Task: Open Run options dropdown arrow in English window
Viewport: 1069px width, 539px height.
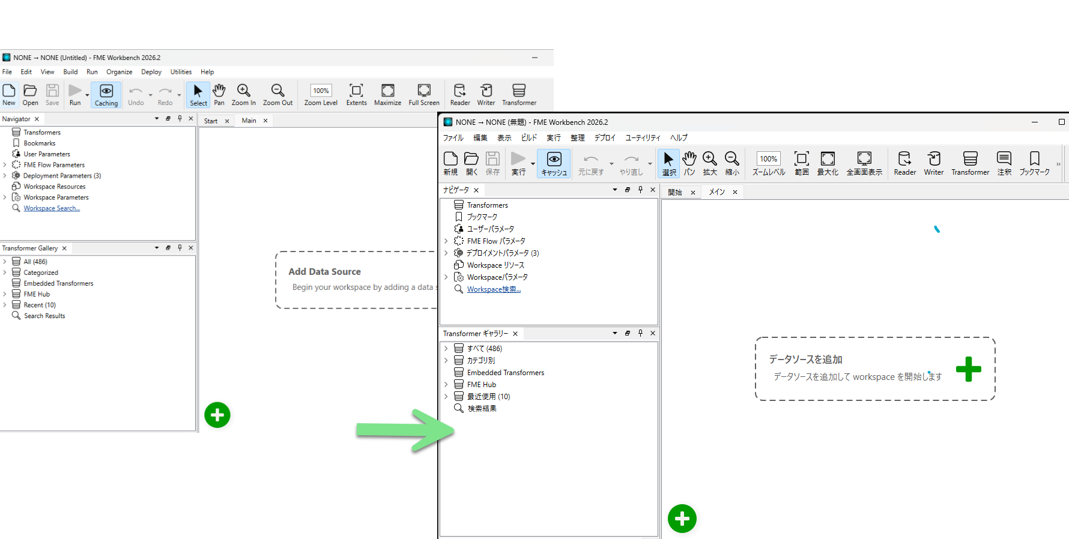Action: point(87,95)
